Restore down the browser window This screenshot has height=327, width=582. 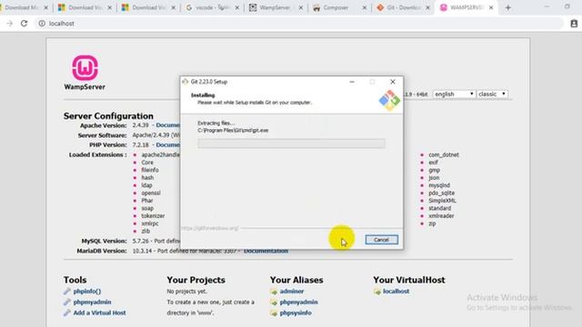coord(567,6)
